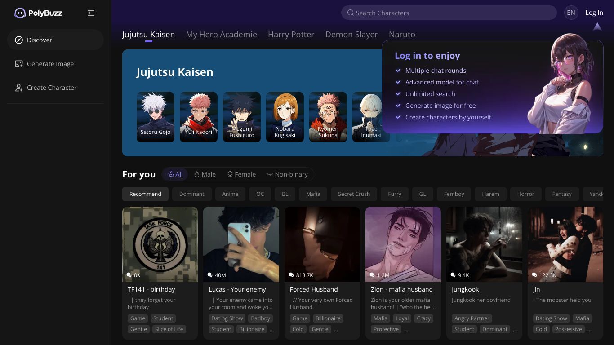The width and height of the screenshot is (614, 345).
Task: Open the Zion - mafia husband card image
Action: click(x=403, y=244)
